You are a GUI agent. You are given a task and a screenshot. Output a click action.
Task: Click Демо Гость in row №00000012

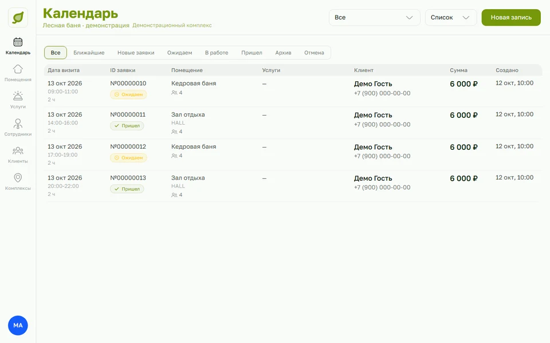point(373,147)
